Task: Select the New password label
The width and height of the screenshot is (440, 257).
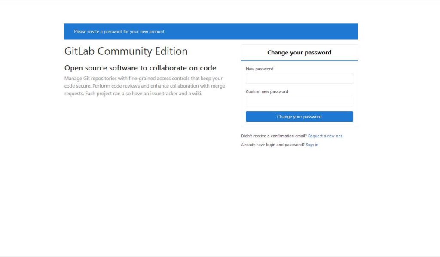Action: [260, 69]
